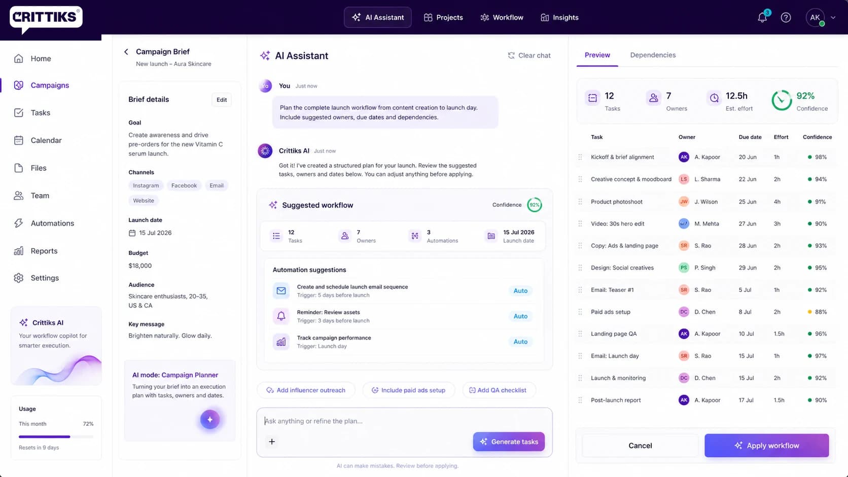Focus the Ask anything input field
This screenshot has width=848, height=477.
click(x=404, y=421)
